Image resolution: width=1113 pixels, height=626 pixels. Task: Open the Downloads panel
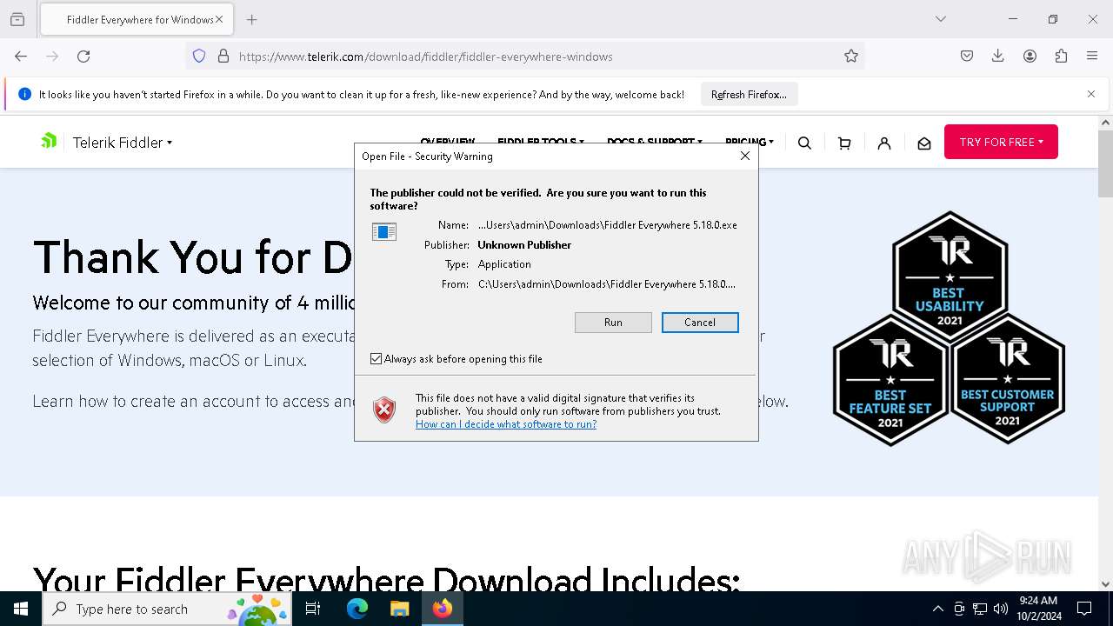(x=998, y=56)
